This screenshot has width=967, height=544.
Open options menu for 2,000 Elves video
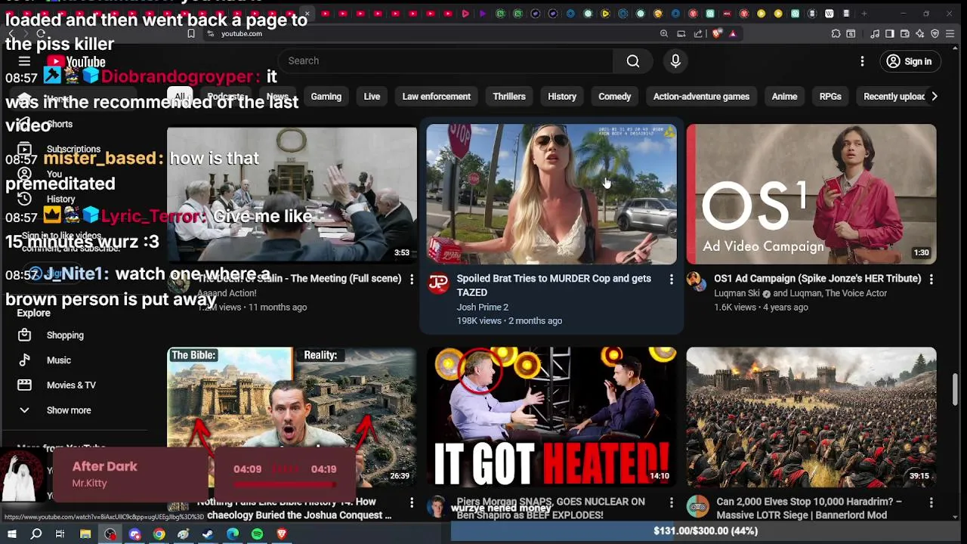(931, 502)
